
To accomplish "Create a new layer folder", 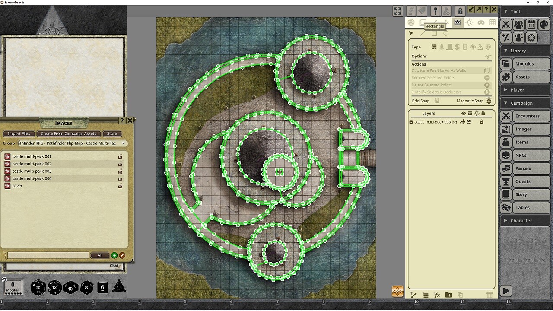I will coord(448,295).
